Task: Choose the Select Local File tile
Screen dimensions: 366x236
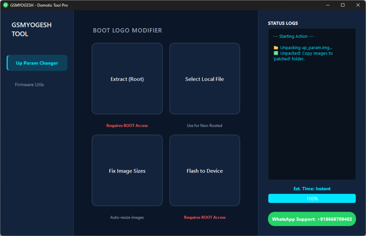Action: pos(204,79)
